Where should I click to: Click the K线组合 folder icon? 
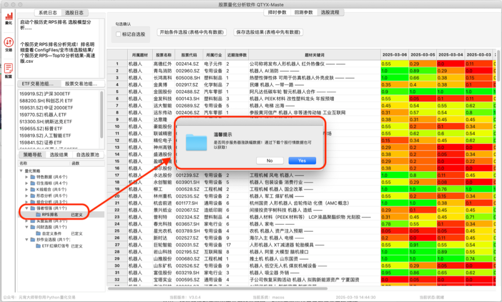point(33,190)
